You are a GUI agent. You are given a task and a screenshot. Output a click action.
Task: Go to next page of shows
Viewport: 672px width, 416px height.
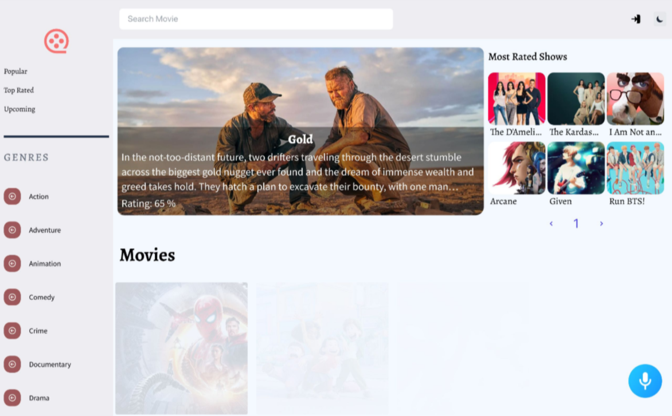click(601, 223)
